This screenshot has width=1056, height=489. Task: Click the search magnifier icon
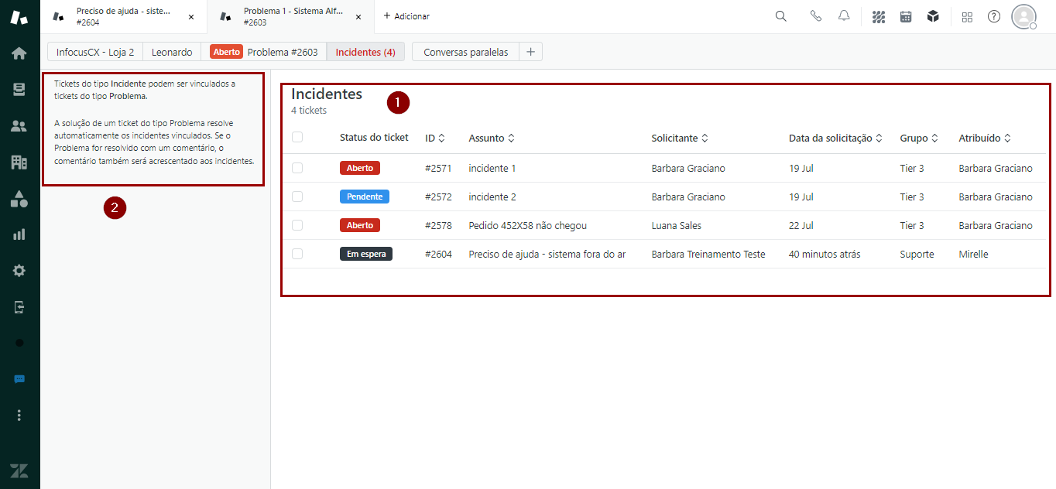pos(780,16)
